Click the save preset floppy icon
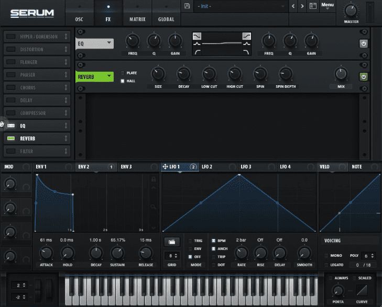382x307 pixels. click(187, 6)
